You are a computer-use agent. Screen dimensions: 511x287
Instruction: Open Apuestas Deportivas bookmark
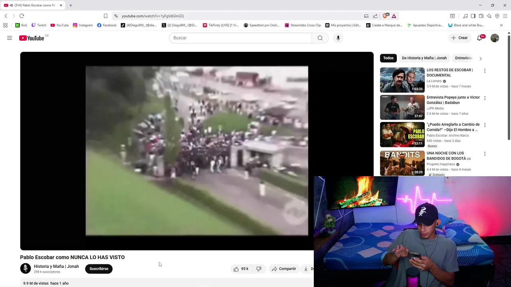(425, 25)
